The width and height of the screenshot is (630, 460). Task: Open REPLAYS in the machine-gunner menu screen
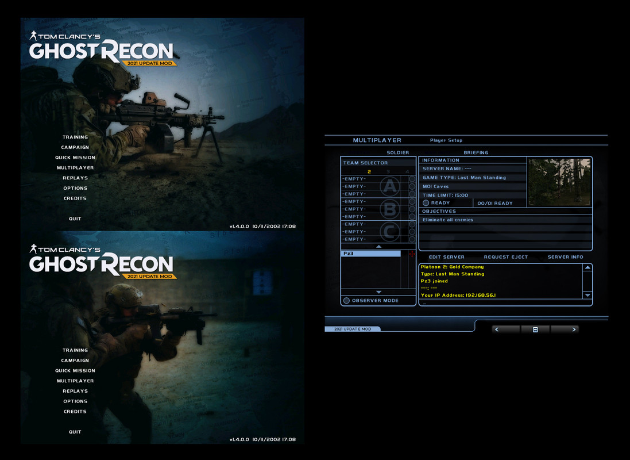pyautogui.click(x=75, y=178)
